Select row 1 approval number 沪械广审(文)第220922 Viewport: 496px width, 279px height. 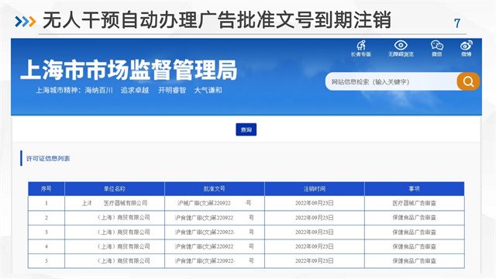[x=204, y=203]
